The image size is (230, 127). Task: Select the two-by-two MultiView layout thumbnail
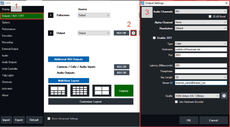pyautogui.click(x=102, y=91)
